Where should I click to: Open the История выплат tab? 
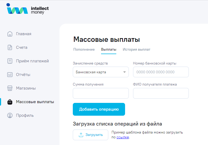137,50
